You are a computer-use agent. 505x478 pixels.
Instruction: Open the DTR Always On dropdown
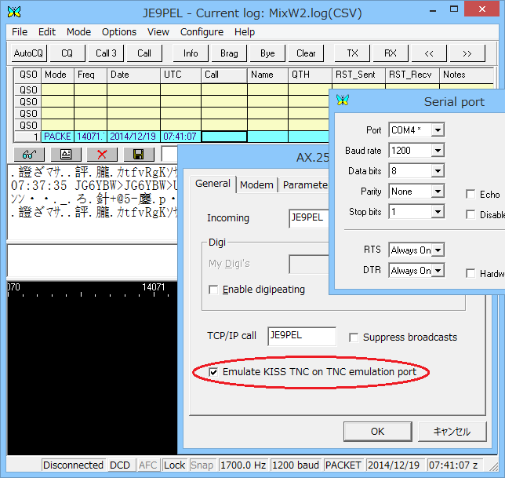pos(438,271)
